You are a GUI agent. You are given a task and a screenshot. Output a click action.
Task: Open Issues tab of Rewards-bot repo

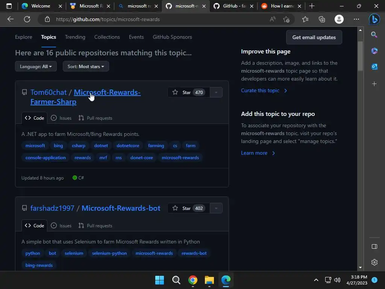[x=61, y=226]
